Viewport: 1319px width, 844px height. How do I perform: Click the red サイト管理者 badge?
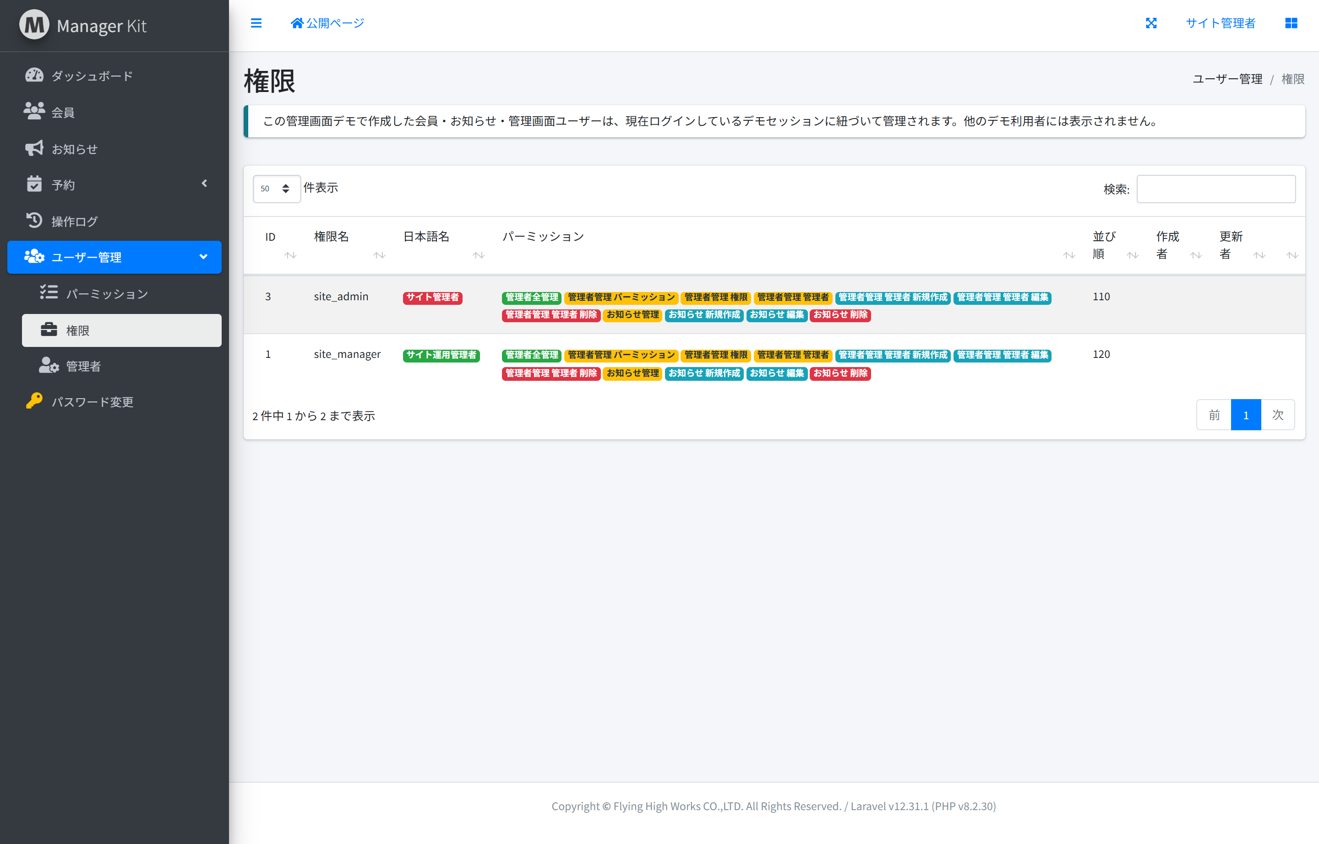click(x=432, y=298)
